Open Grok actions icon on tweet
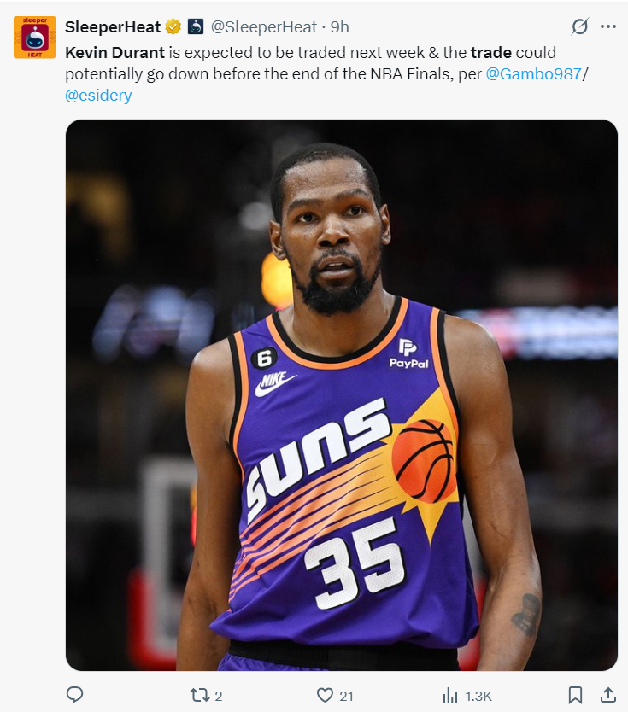Viewport: 628px width, 712px height. pyautogui.click(x=580, y=27)
